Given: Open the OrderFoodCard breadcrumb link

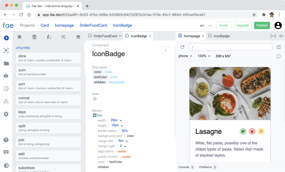Looking at the screenshot, I should click(x=93, y=25).
